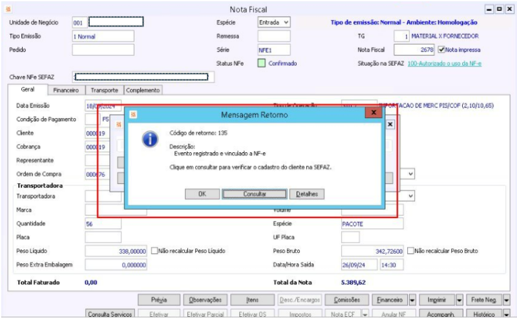This screenshot has height=318, width=517.
Task: Click the Peso Líquido field
Action: (116, 251)
